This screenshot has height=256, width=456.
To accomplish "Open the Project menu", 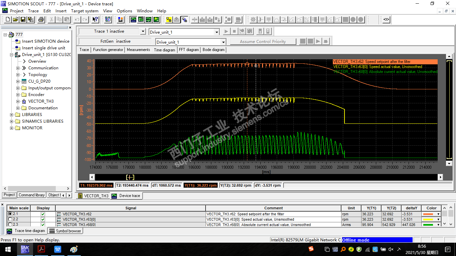I will pos(17,11).
